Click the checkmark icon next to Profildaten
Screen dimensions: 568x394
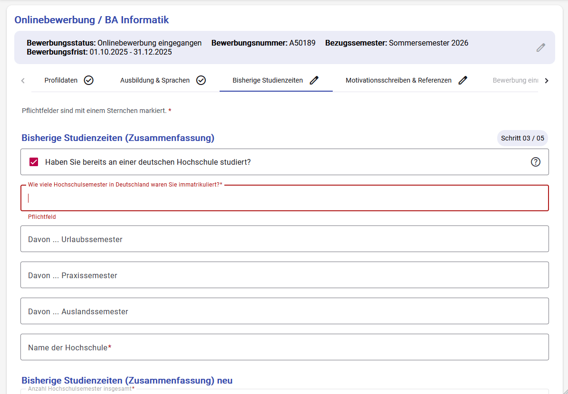tap(88, 80)
